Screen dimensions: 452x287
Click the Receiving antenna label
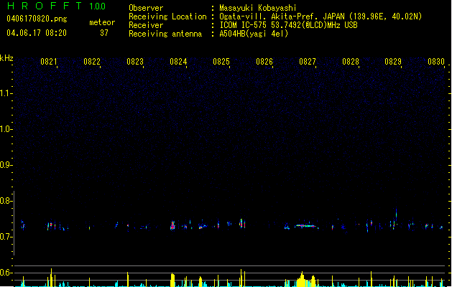coord(165,34)
